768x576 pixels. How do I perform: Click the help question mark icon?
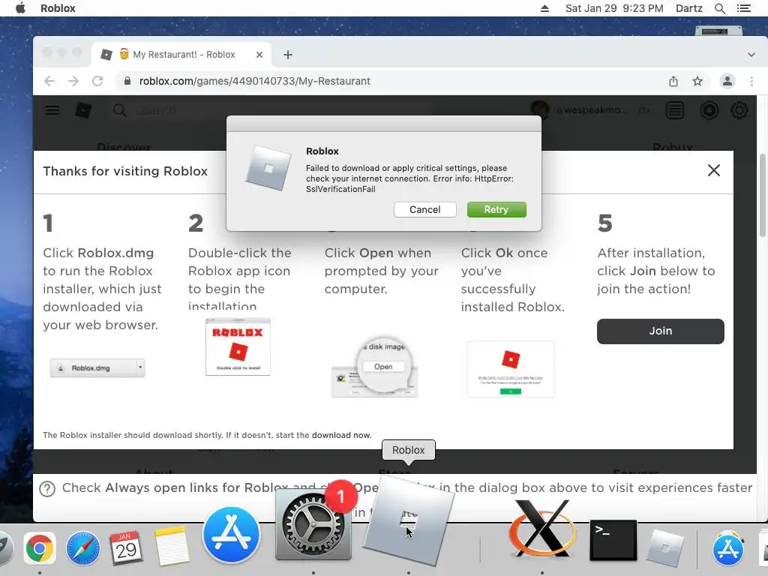(x=47, y=489)
